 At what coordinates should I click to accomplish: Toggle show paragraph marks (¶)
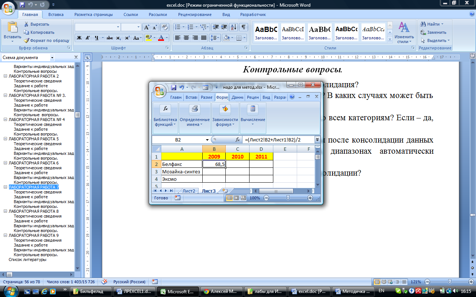(244, 27)
